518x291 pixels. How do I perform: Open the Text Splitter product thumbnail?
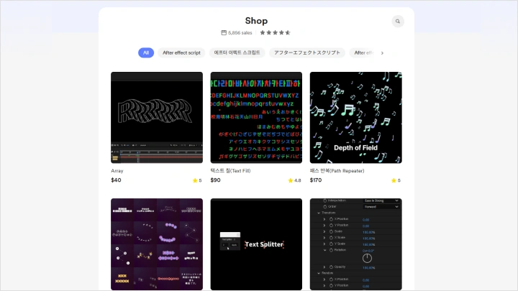tap(256, 244)
